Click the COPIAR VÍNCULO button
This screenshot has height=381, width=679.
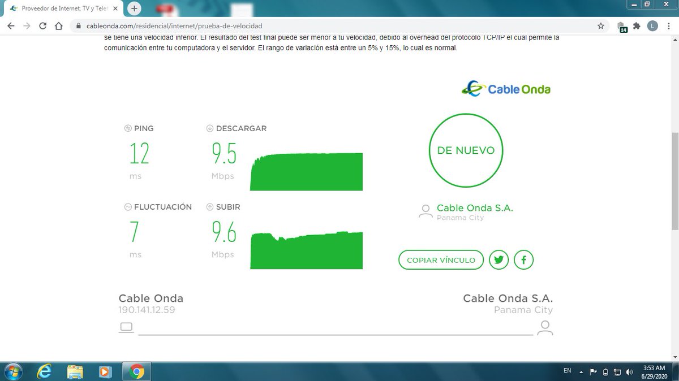pos(441,260)
